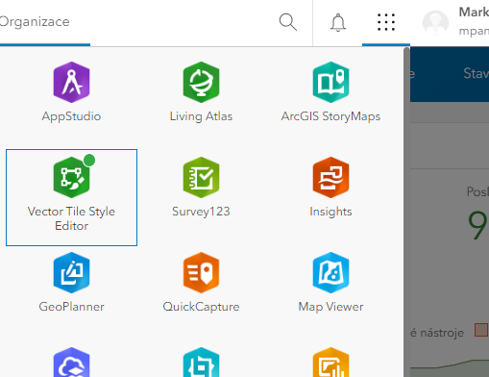Click the nástroje legend swatch

[481, 330]
